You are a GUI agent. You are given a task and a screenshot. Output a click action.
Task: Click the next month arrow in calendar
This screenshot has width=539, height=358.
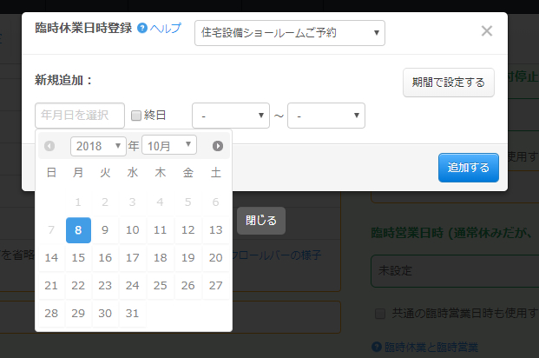218,146
